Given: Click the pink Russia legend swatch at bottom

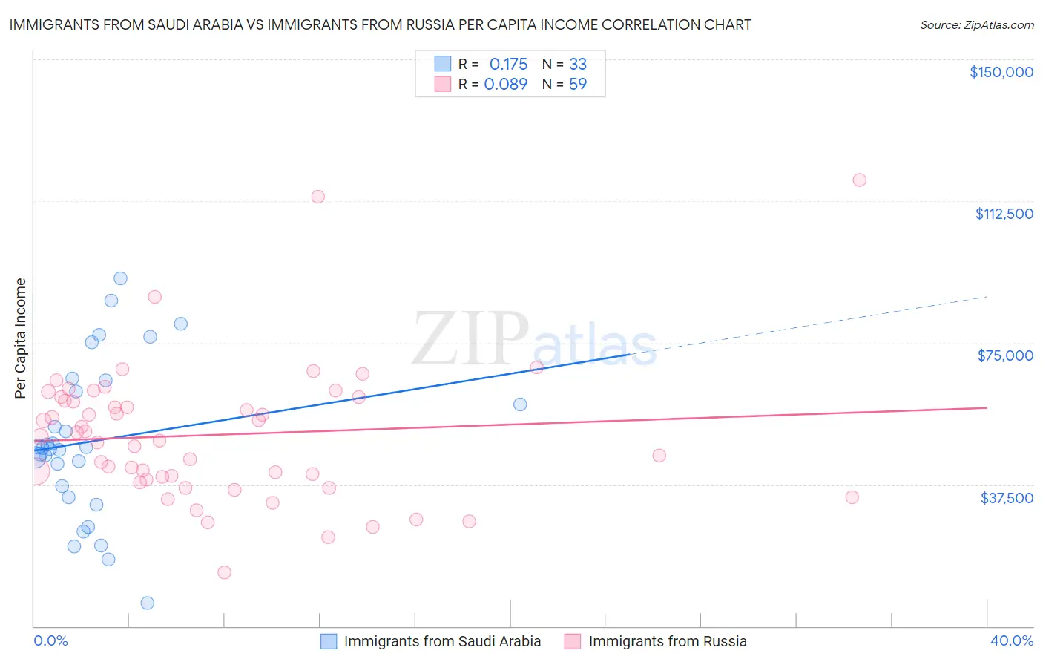Looking at the screenshot, I should pyautogui.click(x=572, y=641).
